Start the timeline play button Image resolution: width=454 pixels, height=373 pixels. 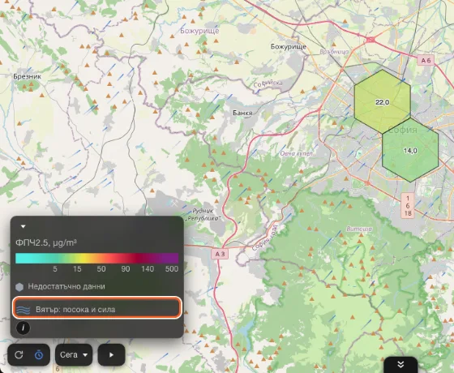(x=112, y=355)
